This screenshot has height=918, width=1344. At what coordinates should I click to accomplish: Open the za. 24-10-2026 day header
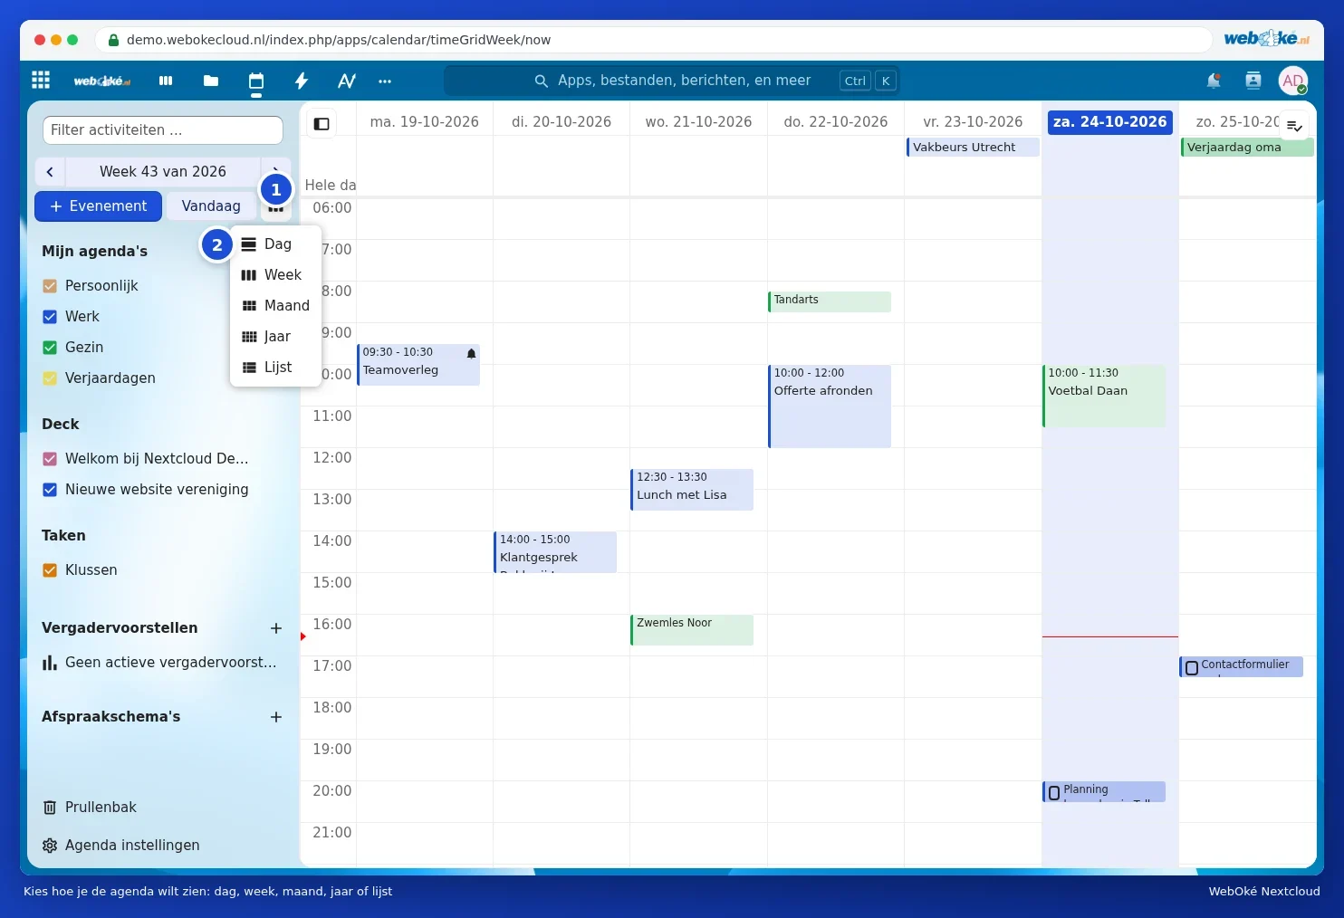point(1109,122)
